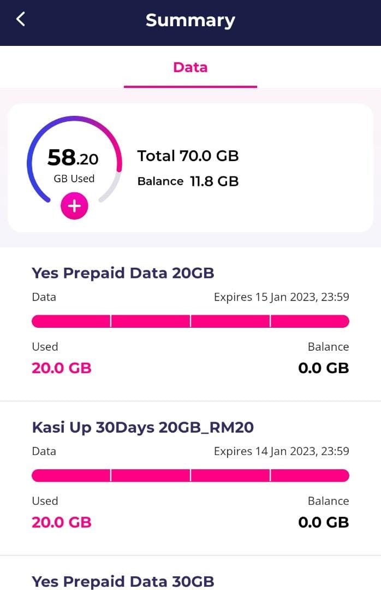Tap the back arrow icon
Image resolution: width=381 pixels, height=590 pixels.
coord(21,20)
